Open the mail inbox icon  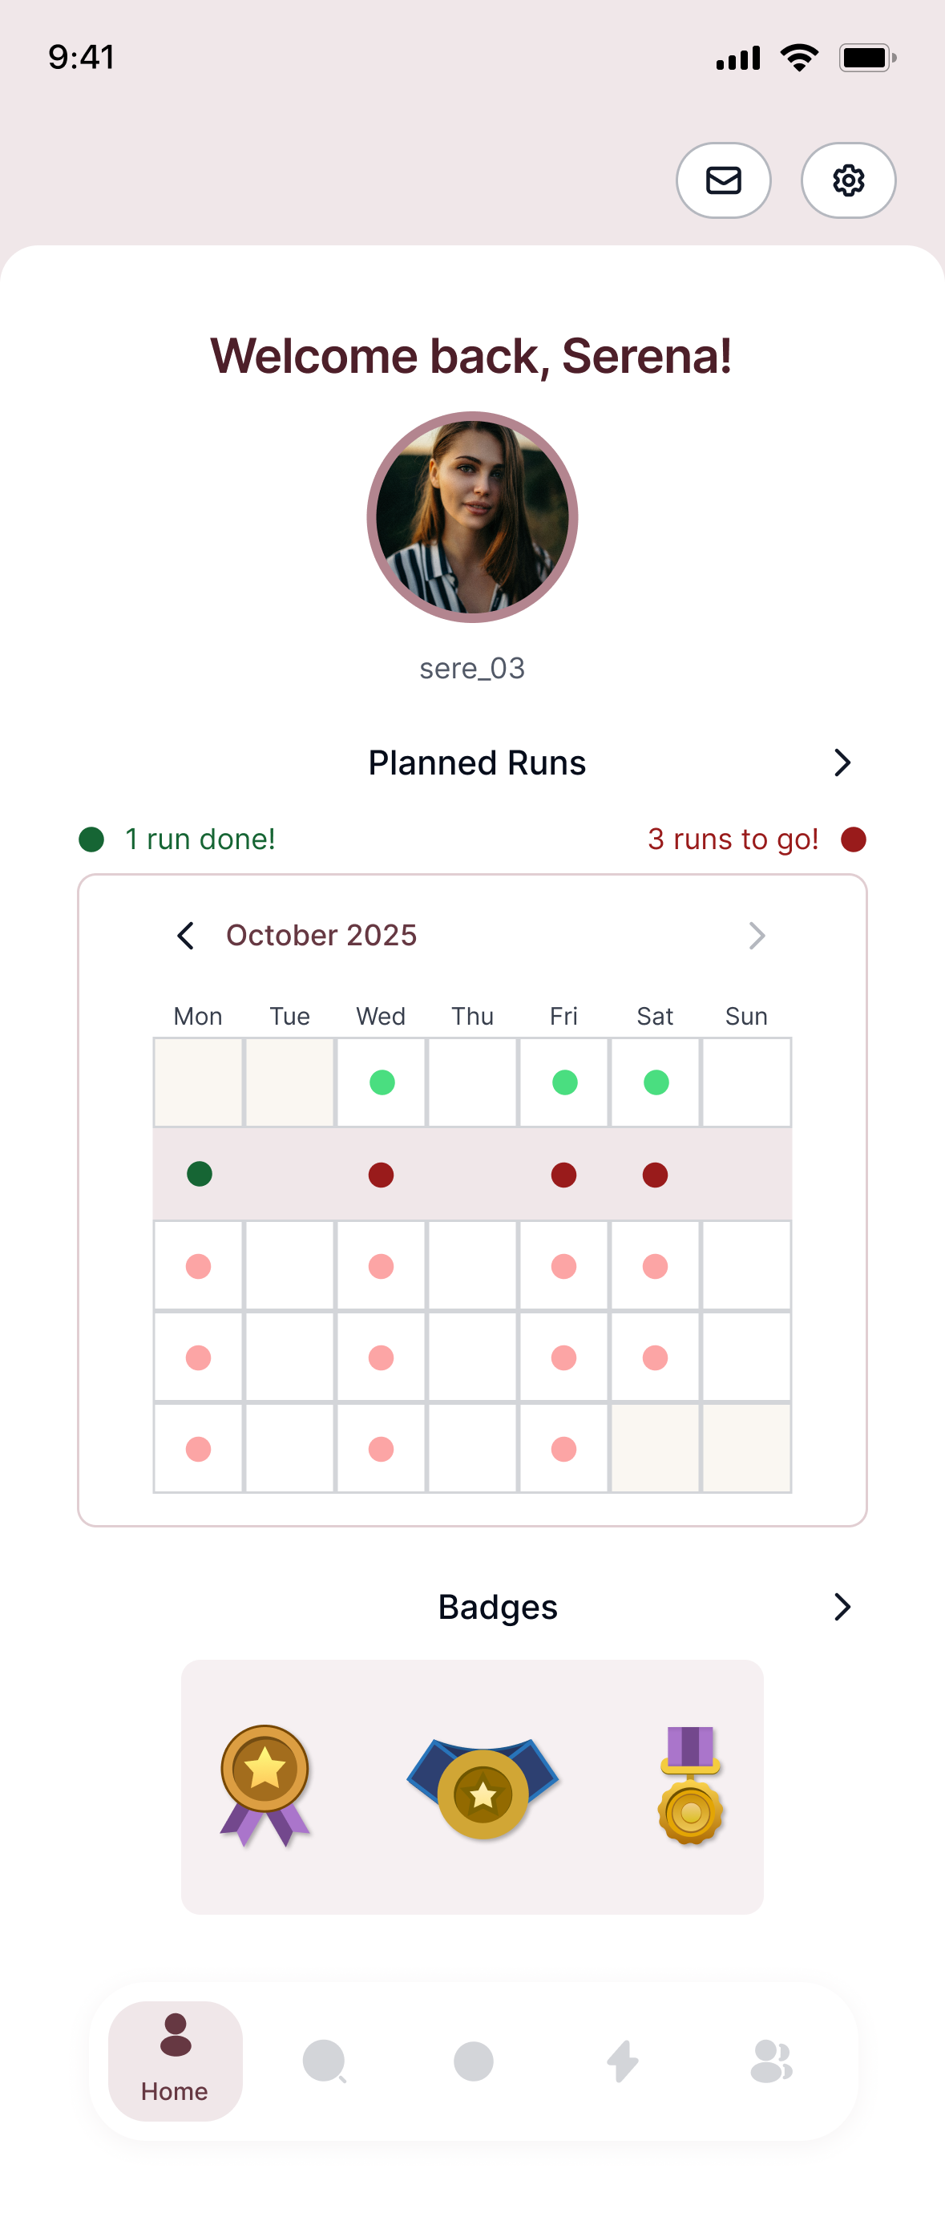[x=722, y=180]
